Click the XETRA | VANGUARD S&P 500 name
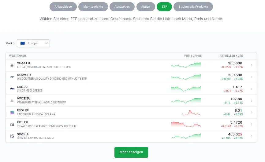This screenshot has width=265, height=162. coord(44,67)
